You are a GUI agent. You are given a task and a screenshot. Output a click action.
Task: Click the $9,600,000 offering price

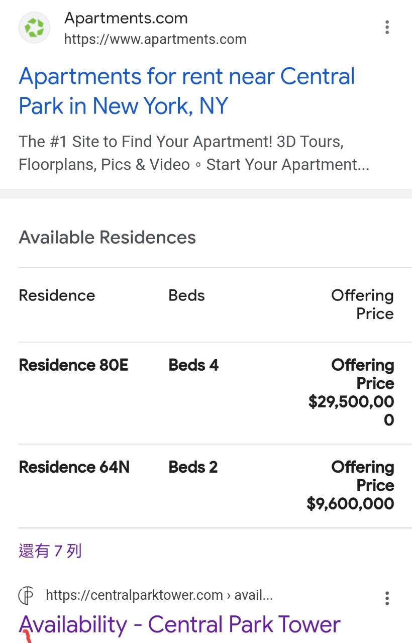tap(350, 503)
